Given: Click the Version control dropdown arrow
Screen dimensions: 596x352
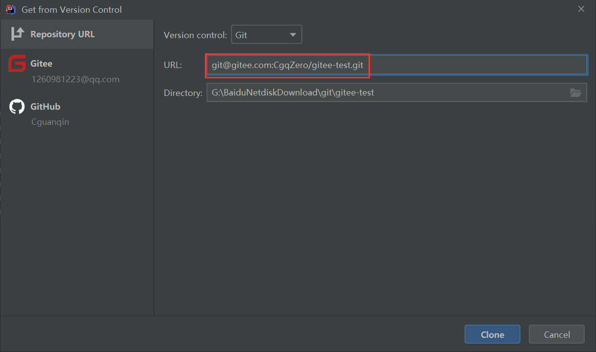Looking at the screenshot, I should 293,35.
